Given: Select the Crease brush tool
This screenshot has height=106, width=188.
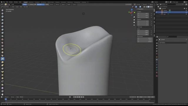Looking at the screenshot, I should [2, 36].
